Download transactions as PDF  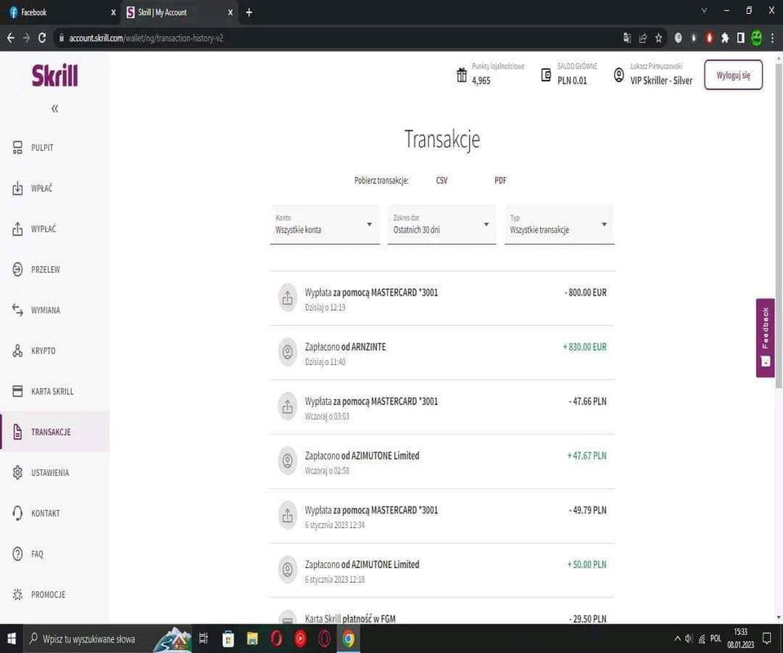(500, 180)
